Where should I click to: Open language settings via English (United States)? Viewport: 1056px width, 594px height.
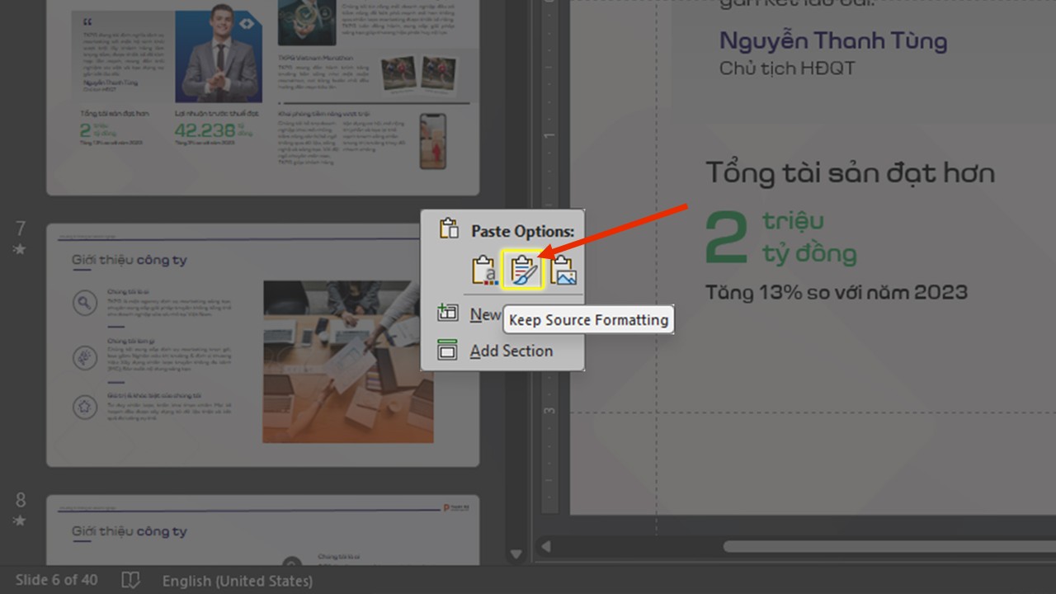[x=238, y=580]
